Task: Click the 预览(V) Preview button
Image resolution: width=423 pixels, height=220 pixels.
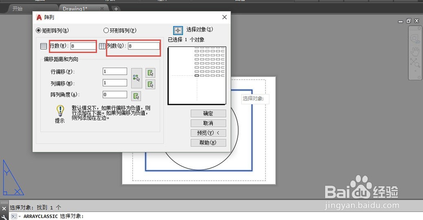Action: pos(208,133)
